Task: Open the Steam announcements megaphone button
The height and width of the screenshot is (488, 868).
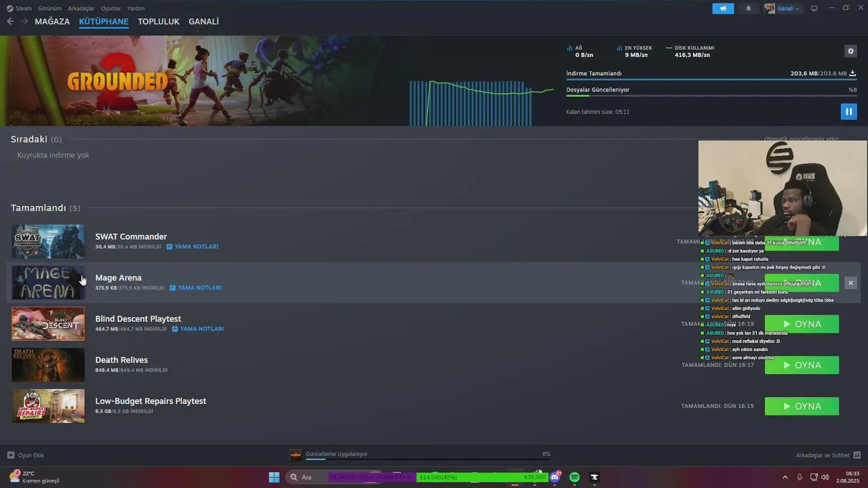Action: (723, 8)
